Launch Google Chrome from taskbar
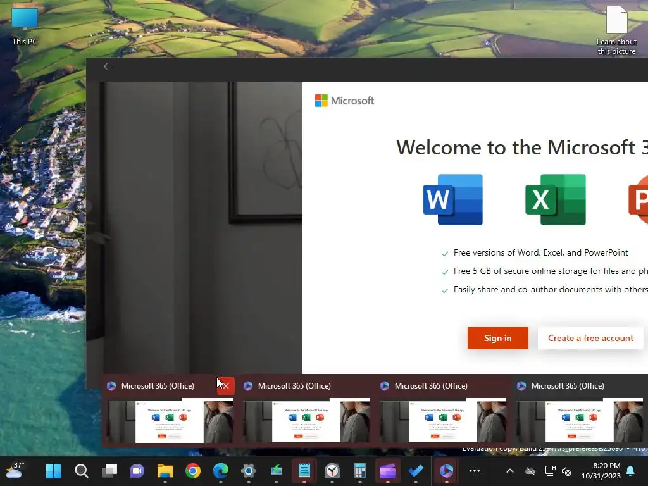This screenshot has width=648, height=486. (x=193, y=471)
